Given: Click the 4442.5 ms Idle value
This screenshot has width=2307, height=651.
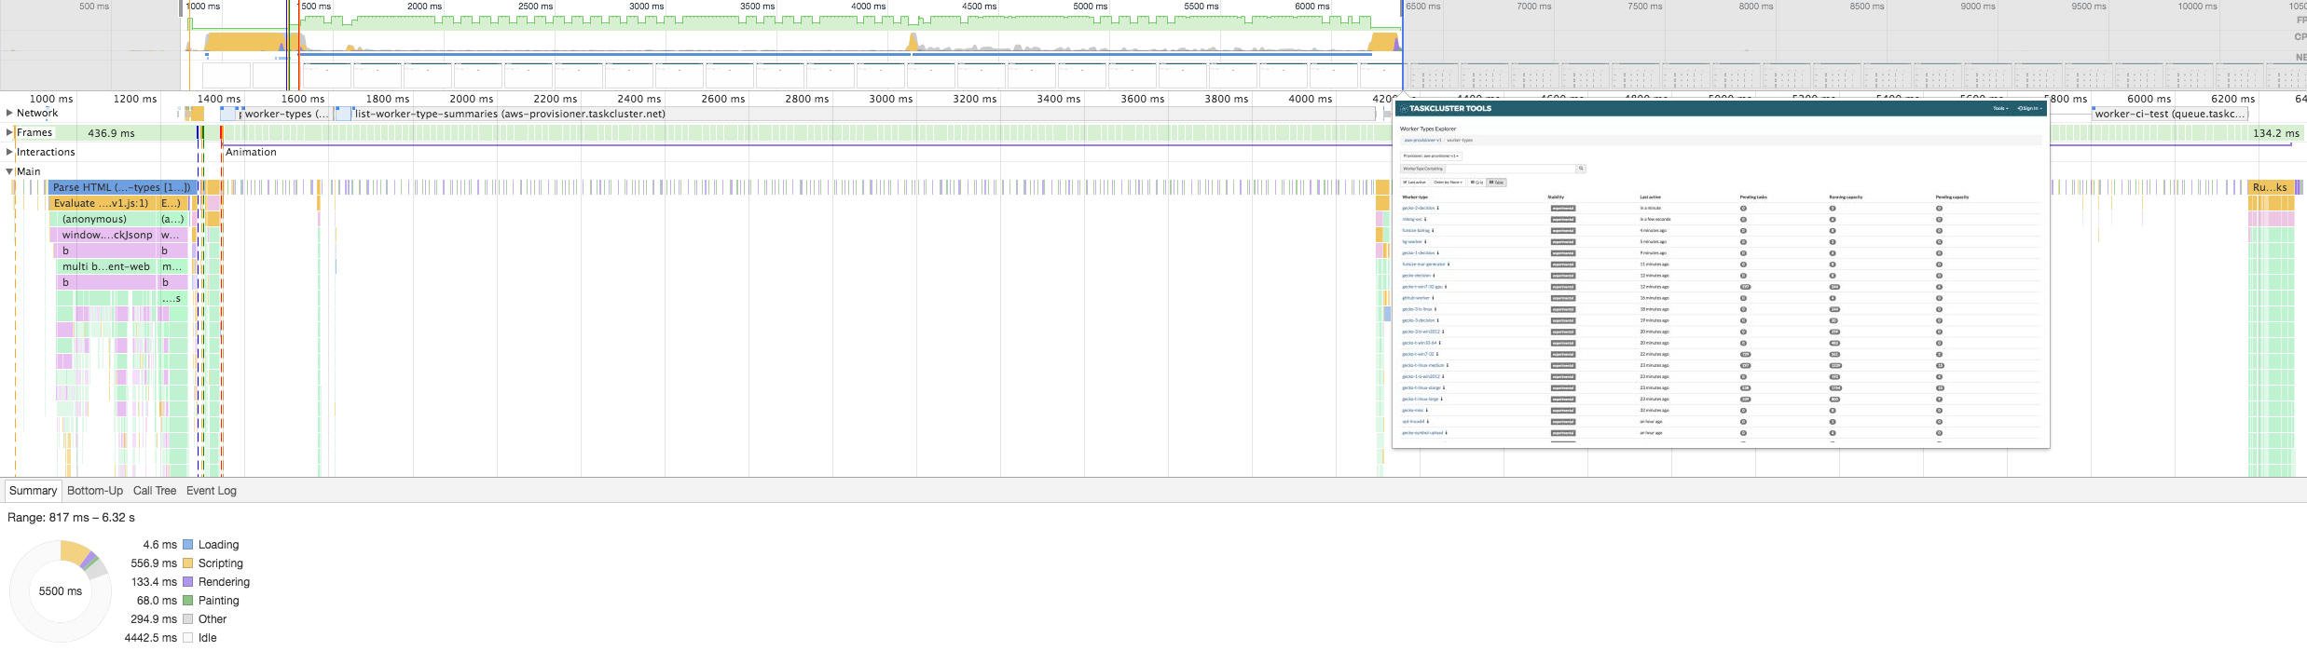Looking at the screenshot, I should (151, 638).
